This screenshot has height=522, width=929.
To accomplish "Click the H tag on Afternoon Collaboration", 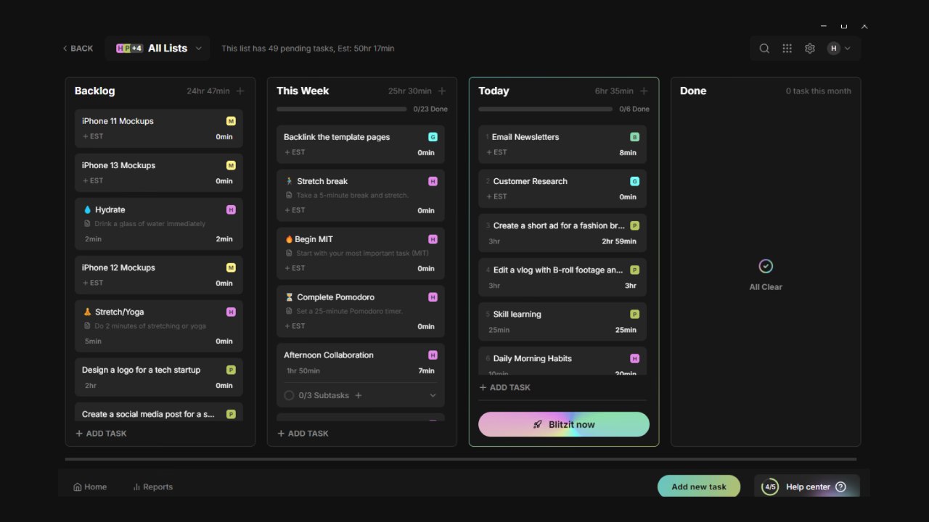I will click(433, 355).
